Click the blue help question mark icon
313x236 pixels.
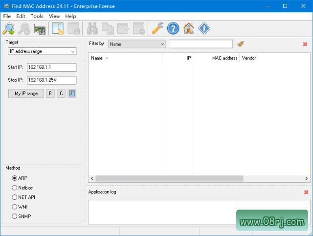click(x=173, y=29)
